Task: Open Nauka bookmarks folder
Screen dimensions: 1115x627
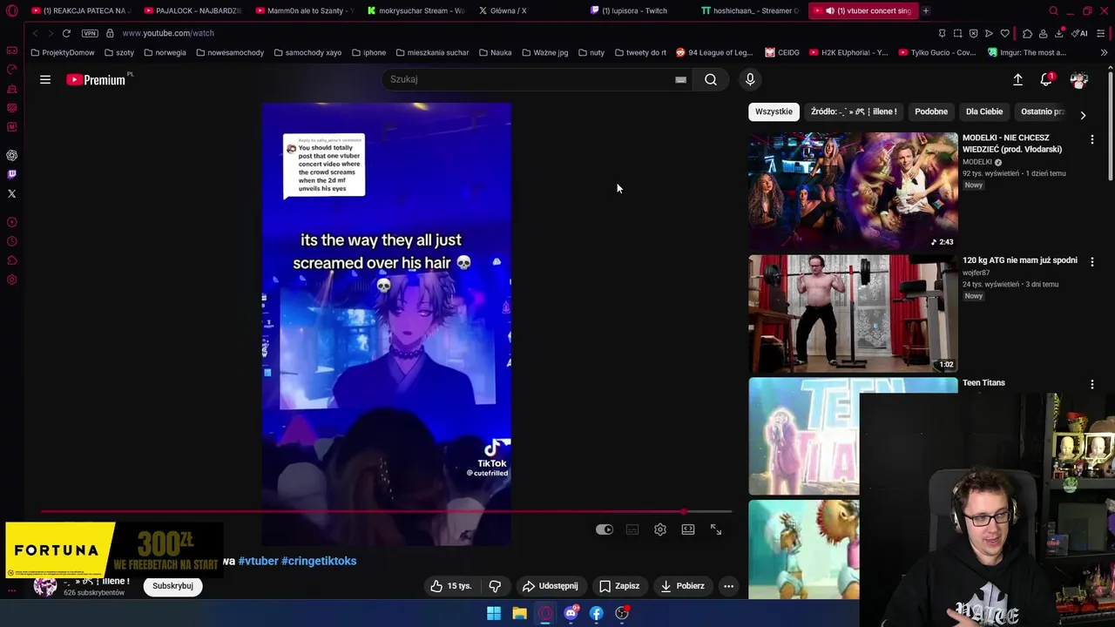Action: tap(495, 52)
